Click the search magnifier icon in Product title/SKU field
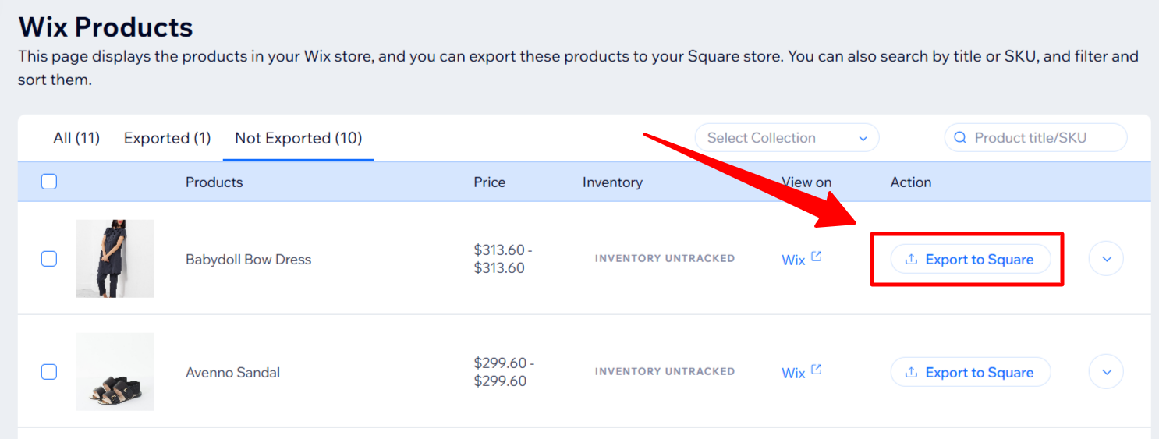The width and height of the screenshot is (1159, 439). [961, 138]
